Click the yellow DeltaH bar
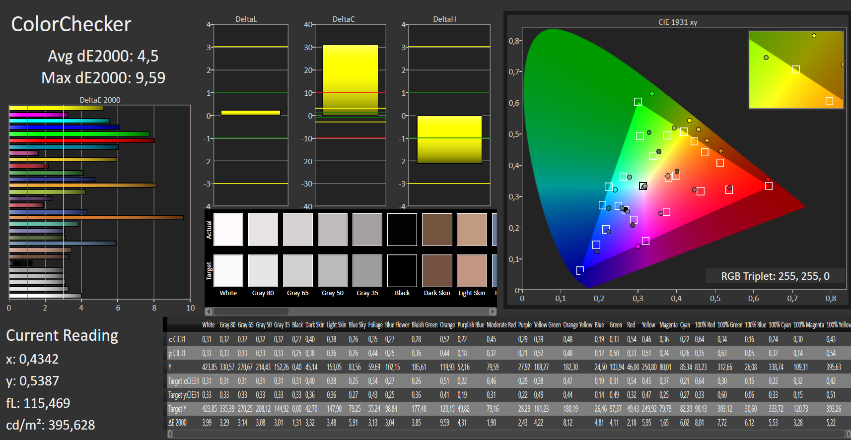 (449, 139)
